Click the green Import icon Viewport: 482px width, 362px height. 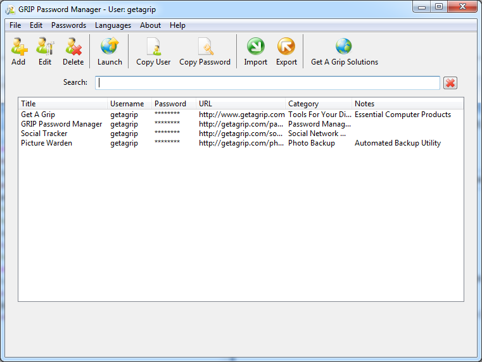coord(256,47)
